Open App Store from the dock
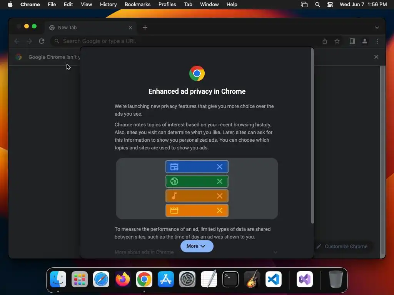This screenshot has width=394, height=295. 166,279
